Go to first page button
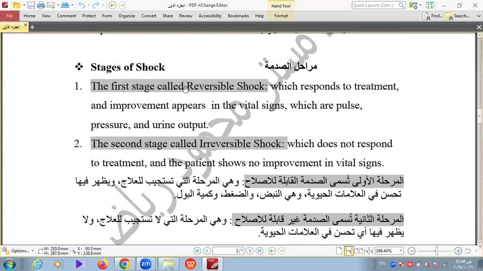The height and width of the screenshot is (271, 483). point(197,251)
